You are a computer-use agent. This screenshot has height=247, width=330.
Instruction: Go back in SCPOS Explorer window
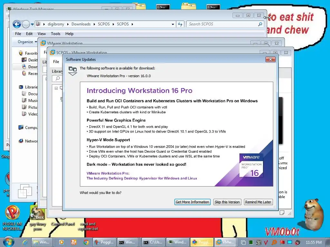click(17, 24)
